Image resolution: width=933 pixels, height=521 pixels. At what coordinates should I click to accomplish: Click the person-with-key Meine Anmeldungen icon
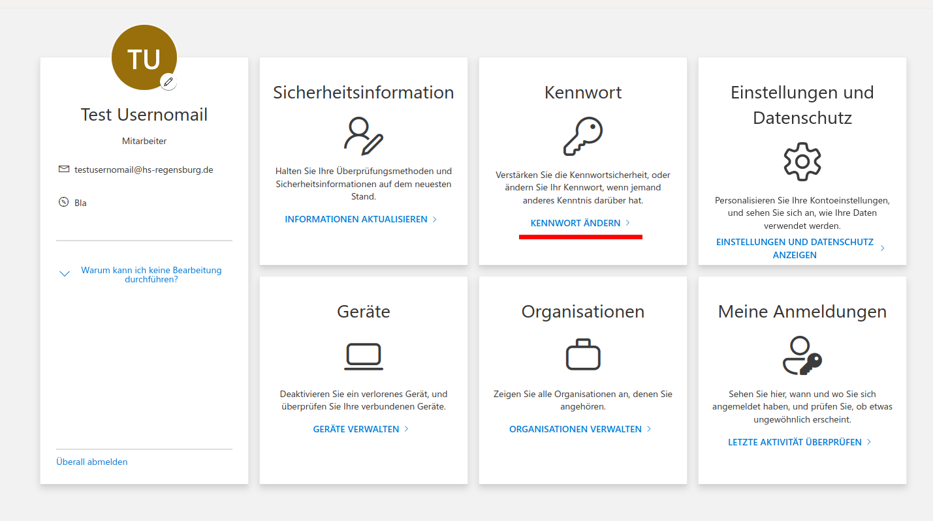[x=802, y=355]
